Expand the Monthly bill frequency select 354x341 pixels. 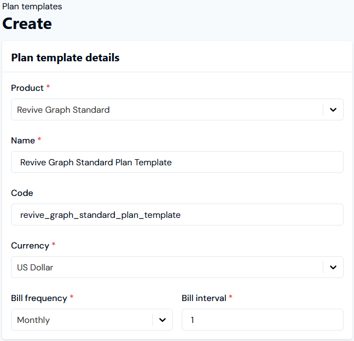coord(82,320)
